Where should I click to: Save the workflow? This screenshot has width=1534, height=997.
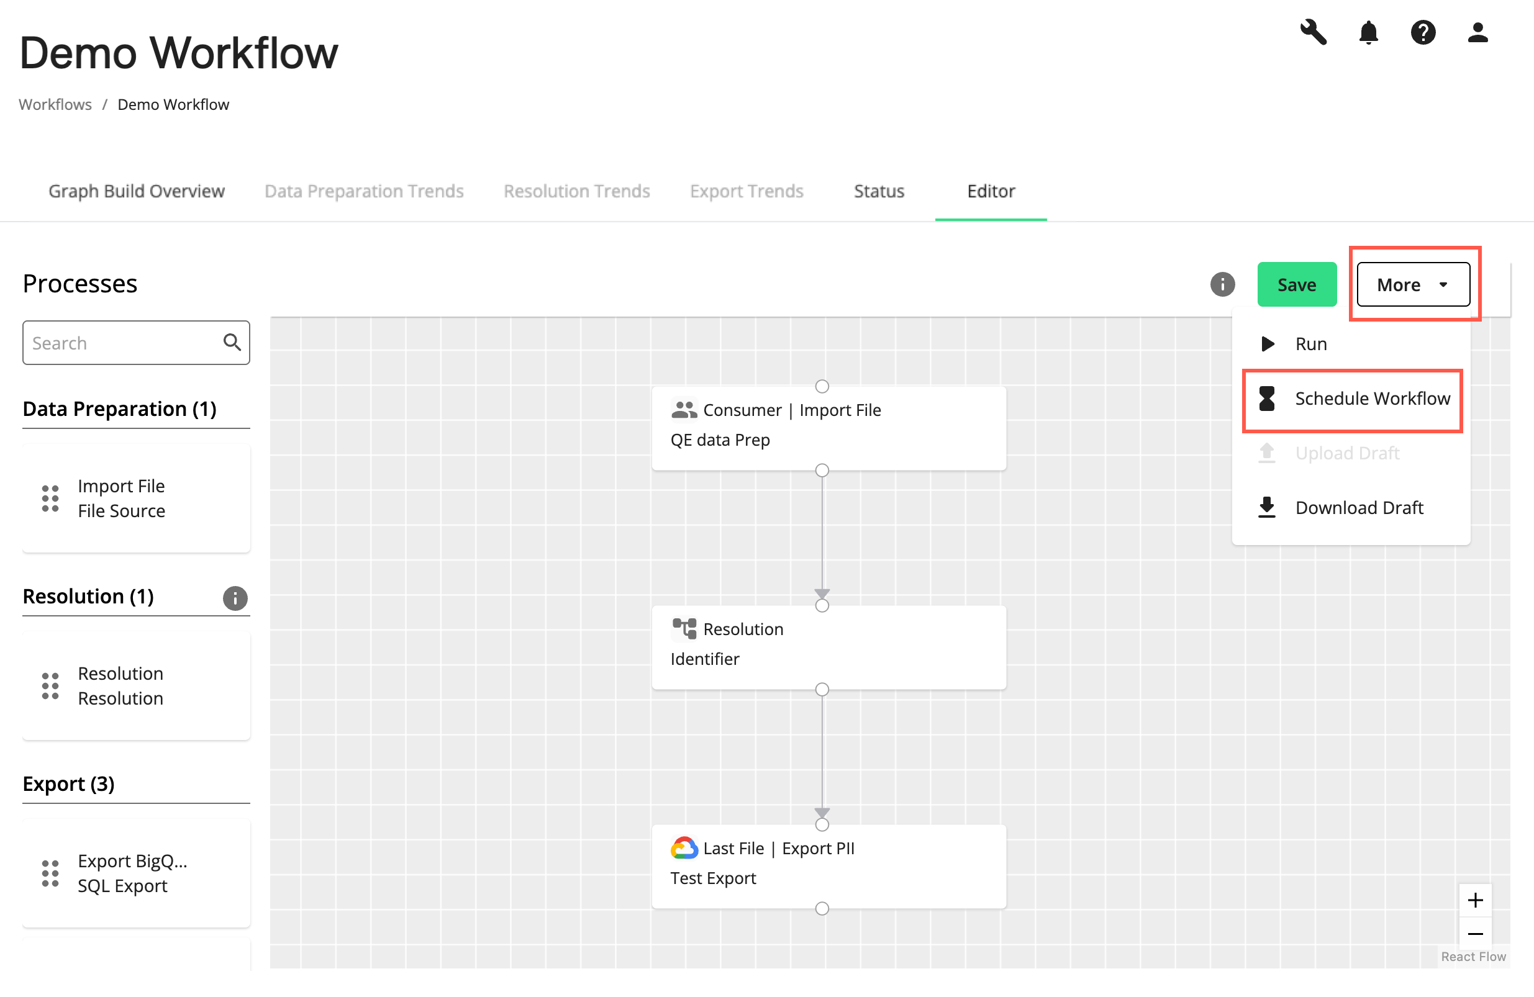tap(1297, 284)
